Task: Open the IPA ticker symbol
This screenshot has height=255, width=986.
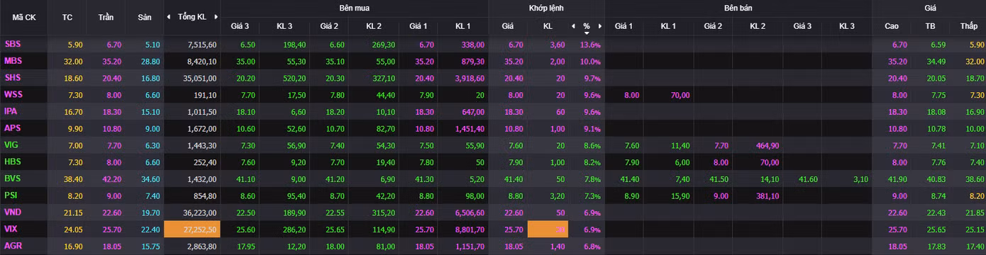Action: [11, 111]
